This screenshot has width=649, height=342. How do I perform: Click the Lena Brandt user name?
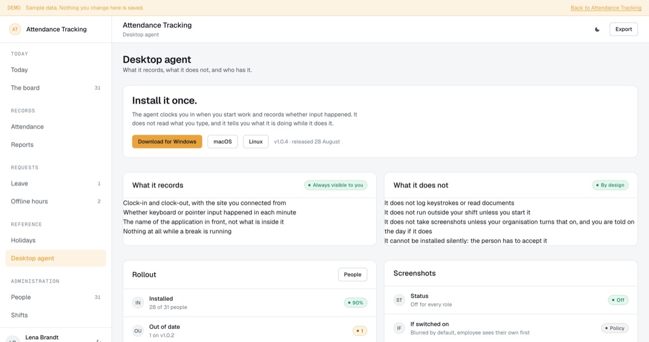point(42,337)
